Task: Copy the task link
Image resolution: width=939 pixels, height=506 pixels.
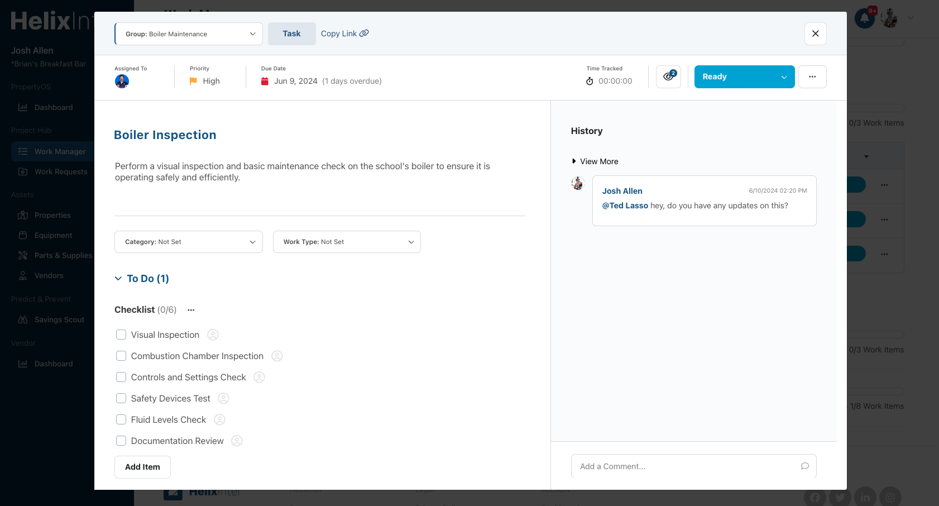Action: [x=344, y=34]
